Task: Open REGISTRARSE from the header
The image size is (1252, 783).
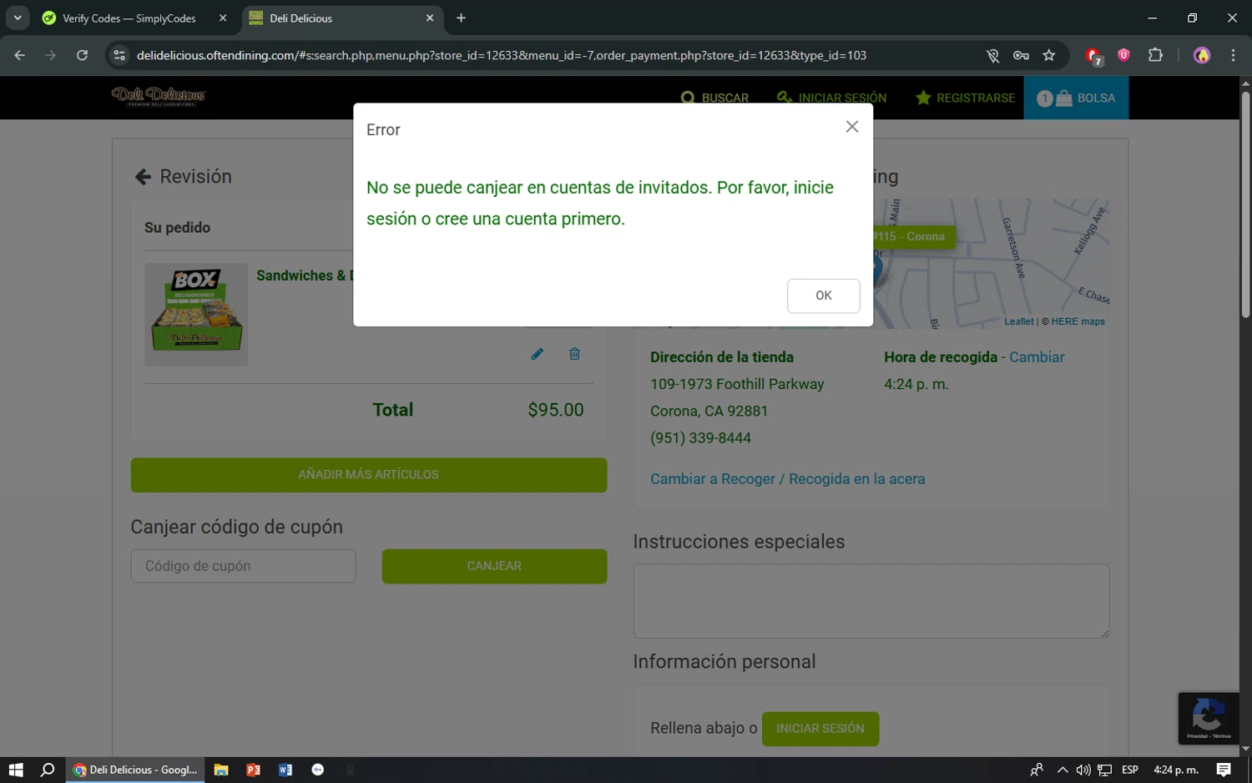Action: pyautogui.click(x=965, y=98)
